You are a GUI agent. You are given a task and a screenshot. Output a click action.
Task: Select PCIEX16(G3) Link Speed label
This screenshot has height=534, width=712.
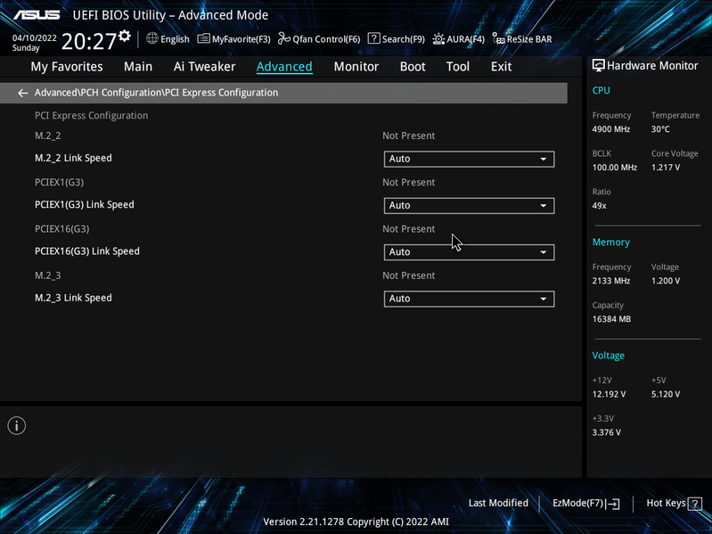pos(87,251)
